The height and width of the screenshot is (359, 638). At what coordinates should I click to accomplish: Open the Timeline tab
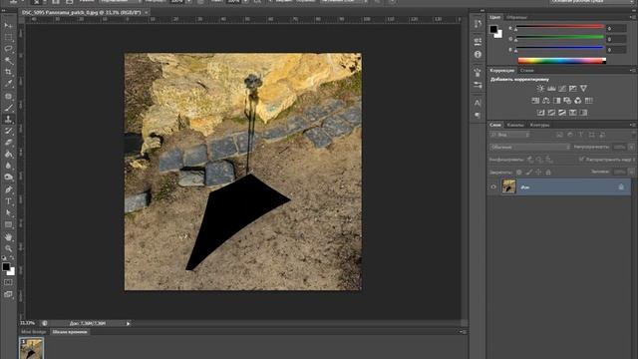tap(70, 332)
